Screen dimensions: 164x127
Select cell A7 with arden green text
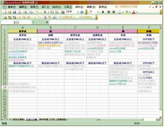point(23,51)
